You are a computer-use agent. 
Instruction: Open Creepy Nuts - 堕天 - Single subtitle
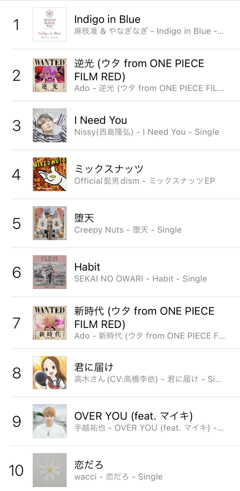[128, 230]
